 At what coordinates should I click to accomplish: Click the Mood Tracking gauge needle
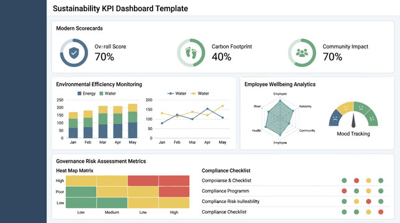pos(353,120)
